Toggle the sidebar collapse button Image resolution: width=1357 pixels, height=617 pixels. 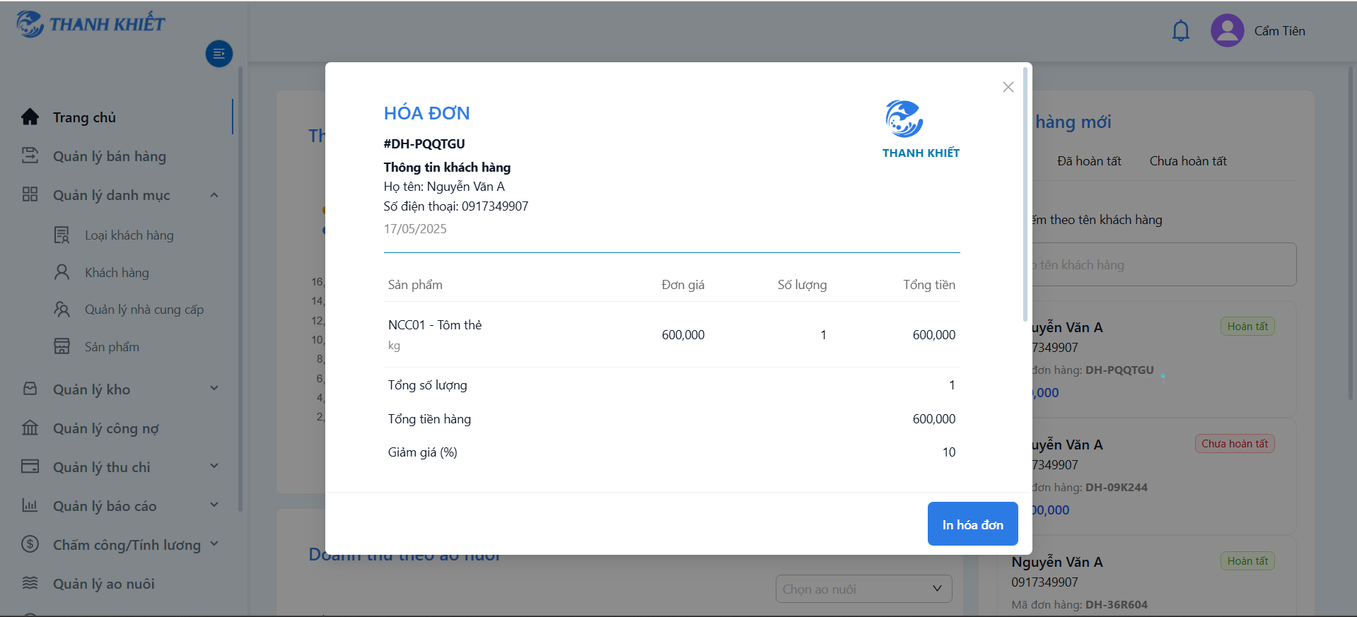click(219, 54)
